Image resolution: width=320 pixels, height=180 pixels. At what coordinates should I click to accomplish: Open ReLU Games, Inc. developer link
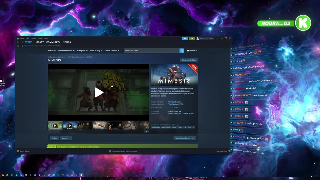(x=175, y=111)
